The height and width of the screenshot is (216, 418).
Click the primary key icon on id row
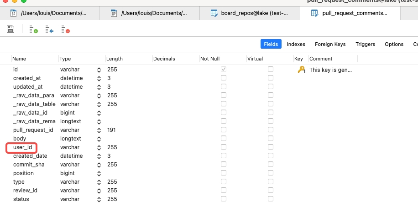click(302, 70)
